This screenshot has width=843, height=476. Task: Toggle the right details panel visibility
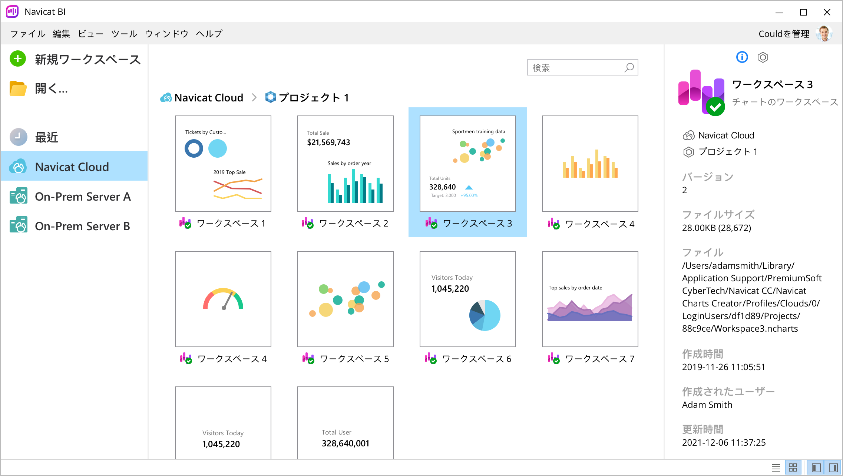click(x=833, y=467)
